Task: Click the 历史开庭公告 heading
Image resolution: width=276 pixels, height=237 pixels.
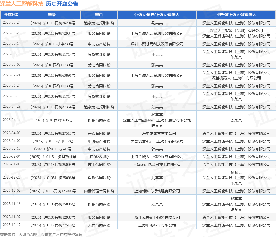Action: pyautogui.click(x=62, y=4)
